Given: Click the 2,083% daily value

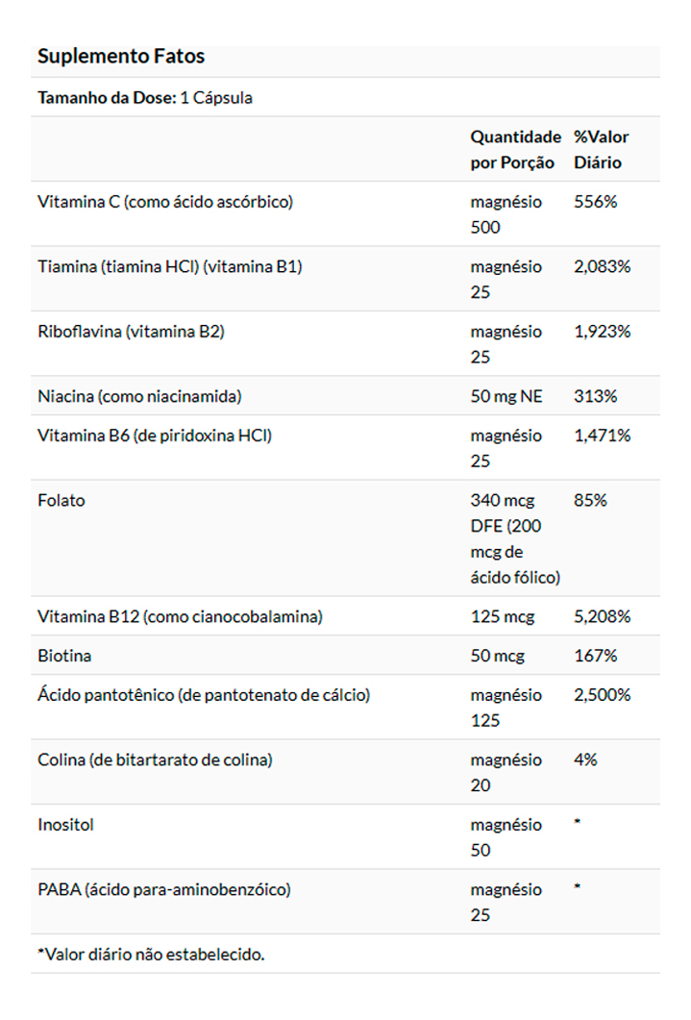Looking at the screenshot, I should pos(602,266).
